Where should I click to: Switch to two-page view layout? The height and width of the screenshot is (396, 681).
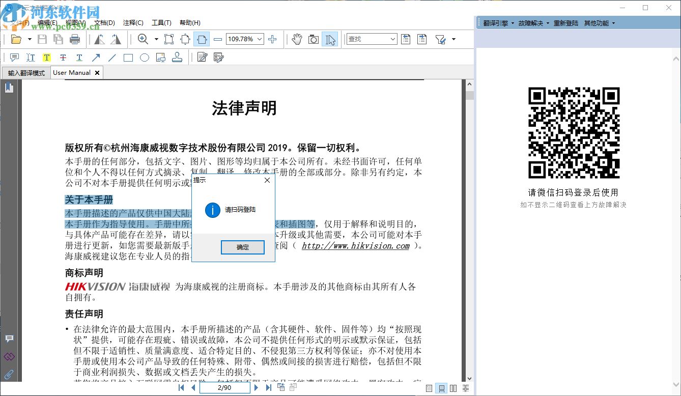pyautogui.click(x=452, y=388)
